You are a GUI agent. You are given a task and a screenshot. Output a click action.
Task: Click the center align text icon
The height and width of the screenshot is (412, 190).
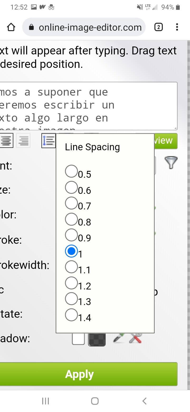click(7, 141)
